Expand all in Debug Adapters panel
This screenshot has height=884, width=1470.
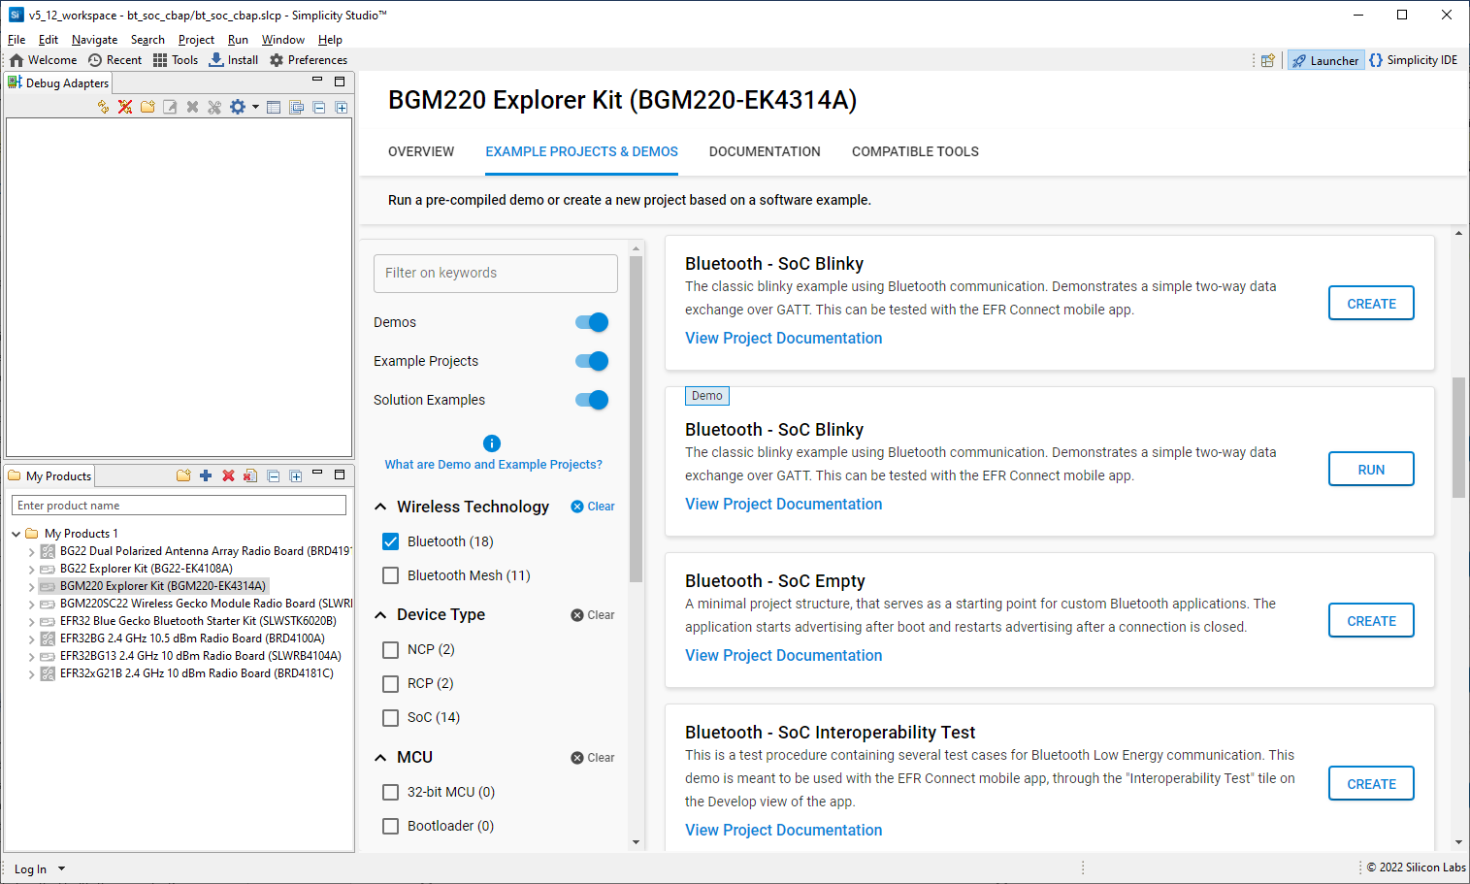(x=341, y=107)
